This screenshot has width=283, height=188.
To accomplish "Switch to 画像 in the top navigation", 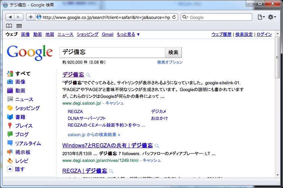I will click(25, 34).
